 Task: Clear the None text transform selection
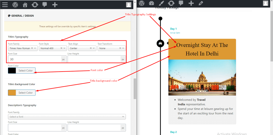(120, 48)
